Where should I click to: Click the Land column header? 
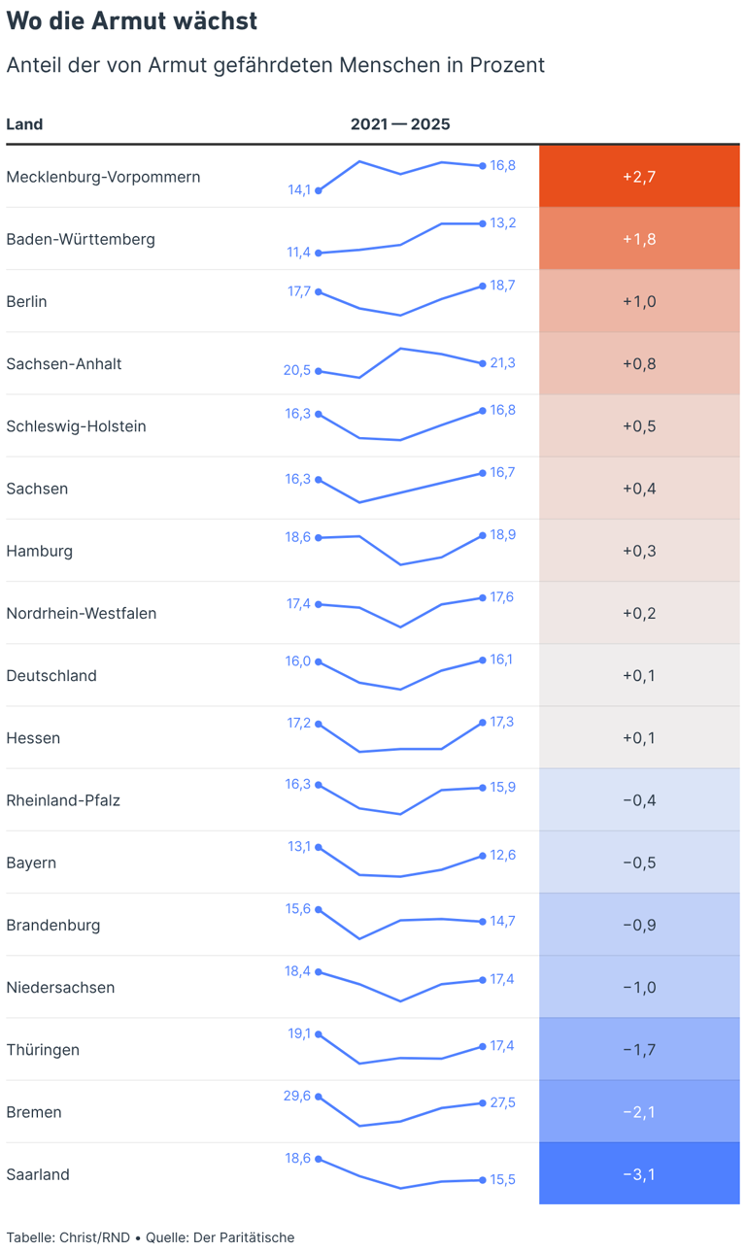coord(24,124)
